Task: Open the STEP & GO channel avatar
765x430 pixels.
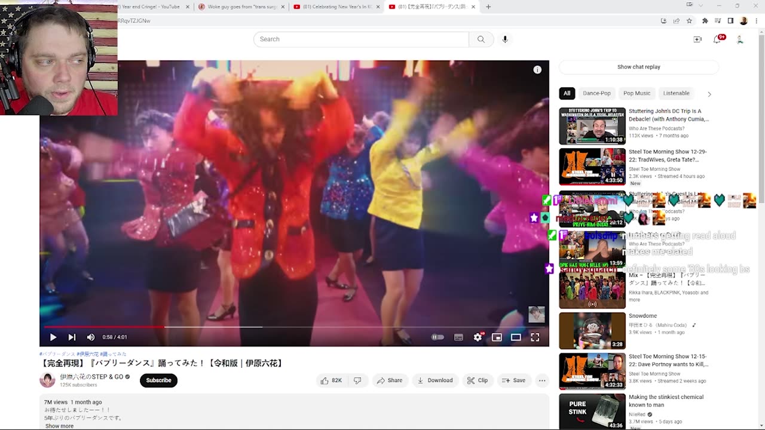Action: click(x=47, y=380)
